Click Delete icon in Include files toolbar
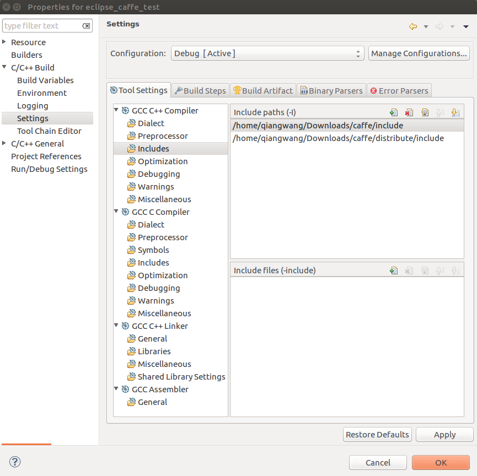This screenshot has height=476, width=477. click(409, 270)
